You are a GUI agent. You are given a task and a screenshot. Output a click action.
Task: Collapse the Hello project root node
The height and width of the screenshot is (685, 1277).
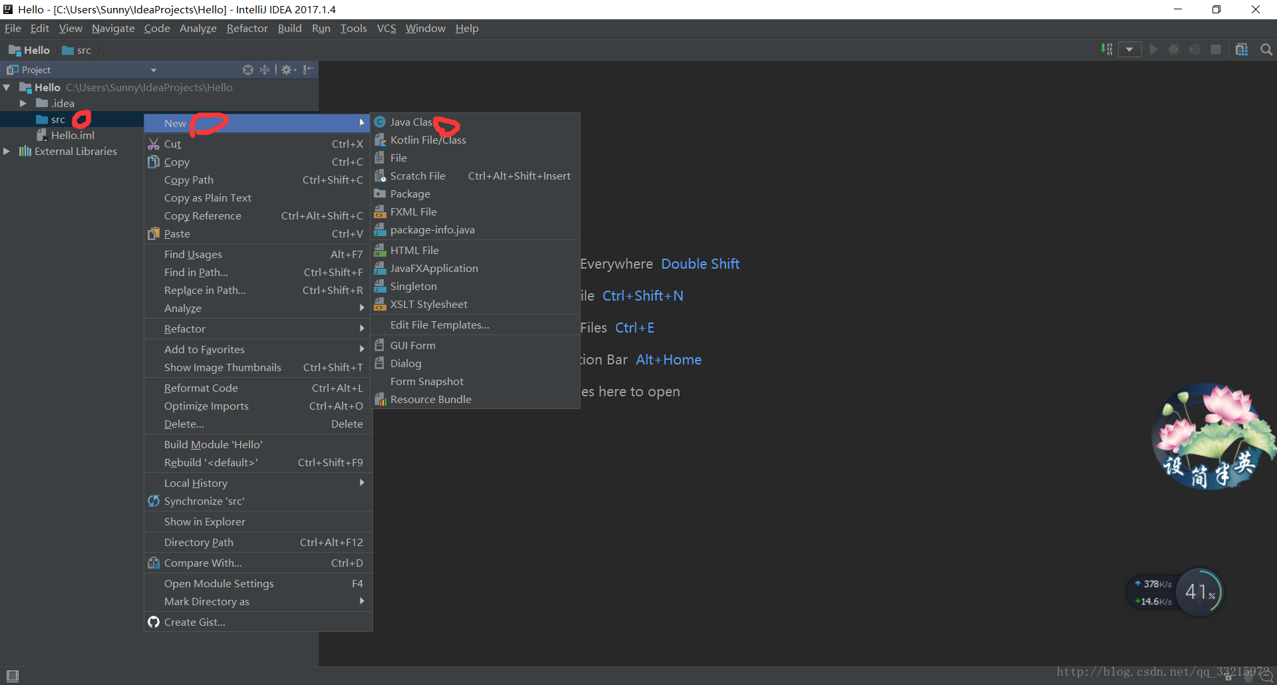pos(7,88)
